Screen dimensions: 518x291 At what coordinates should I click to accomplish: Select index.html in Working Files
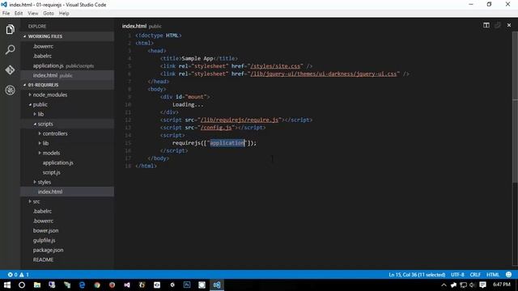click(x=67, y=75)
